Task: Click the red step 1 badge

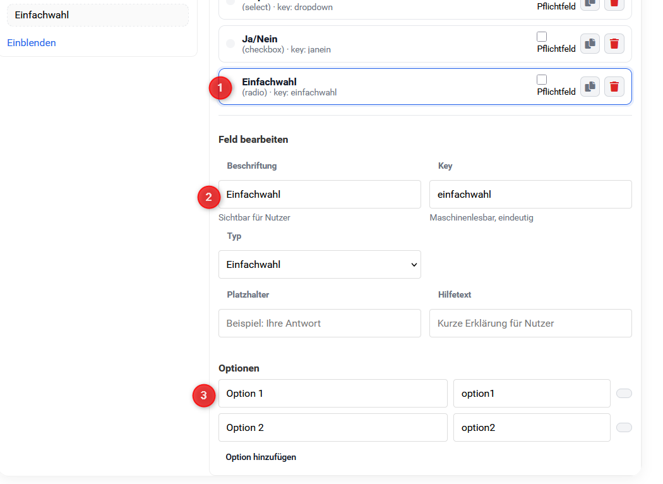Action: pyautogui.click(x=220, y=87)
